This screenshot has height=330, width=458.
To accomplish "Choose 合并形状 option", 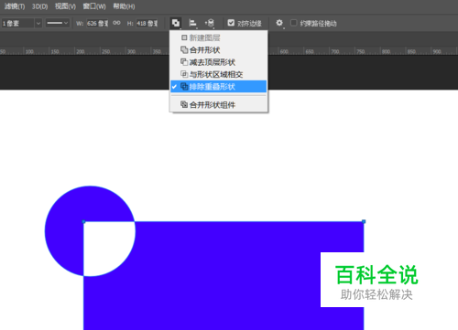I will [x=219, y=50].
